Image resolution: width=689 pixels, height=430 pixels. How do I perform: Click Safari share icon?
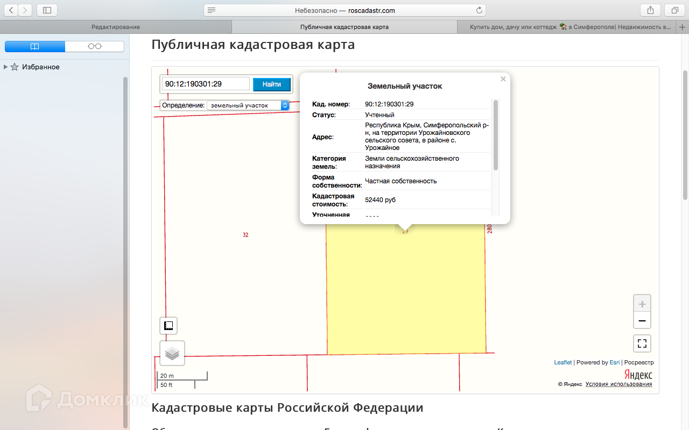(650, 10)
